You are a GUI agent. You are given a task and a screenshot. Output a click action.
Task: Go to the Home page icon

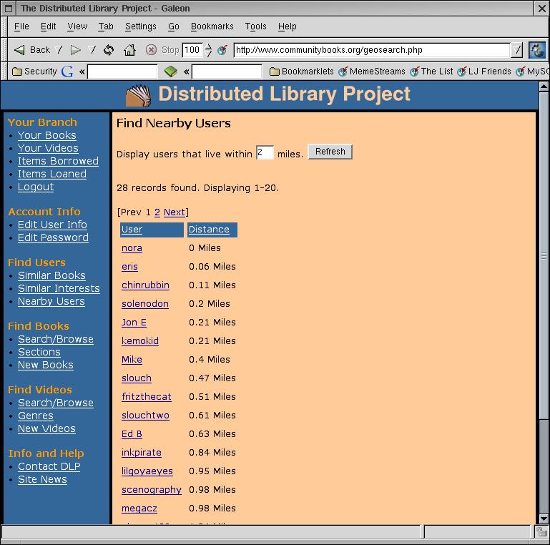(x=129, y=50)
